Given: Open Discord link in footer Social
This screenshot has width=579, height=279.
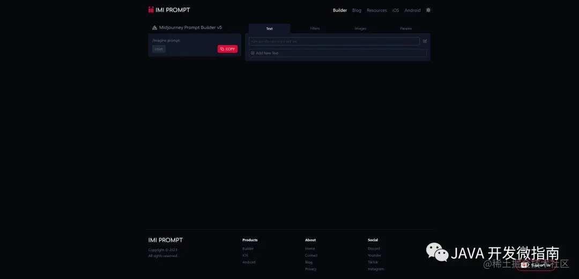Looking at the screenshot, I should click(x=374, y=249).
